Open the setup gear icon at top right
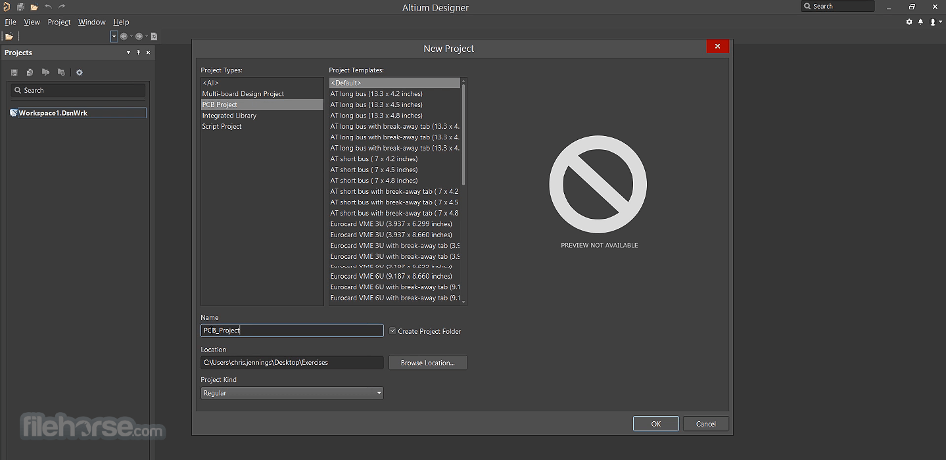Image resolution: width=946 pixels, height=460 pixels. coord(909,22)
